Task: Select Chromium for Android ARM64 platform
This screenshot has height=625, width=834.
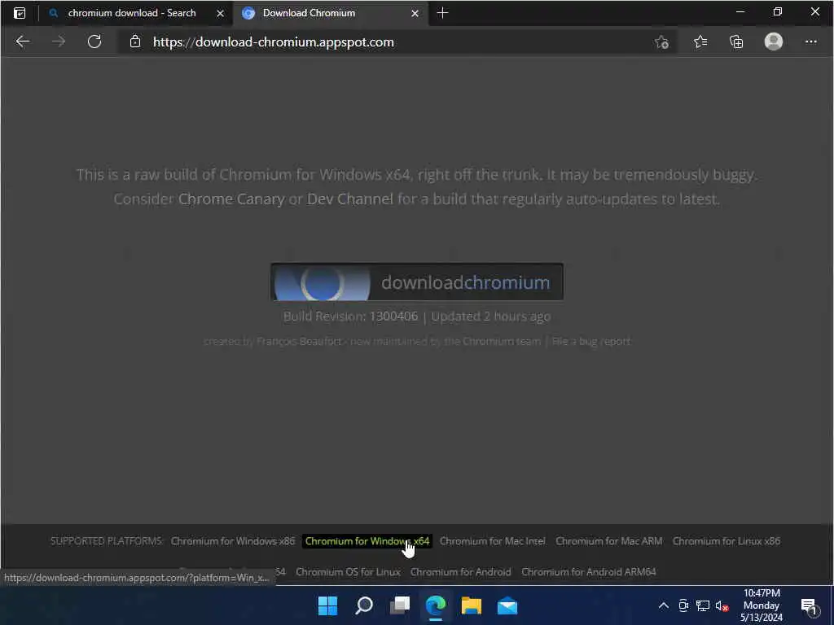Action: [589, 572]
